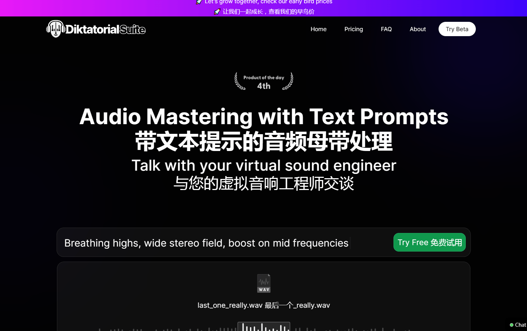This screenshot has height=331, width=527.
Task: Open the Home page from navigation
Action: pos(318,29)
